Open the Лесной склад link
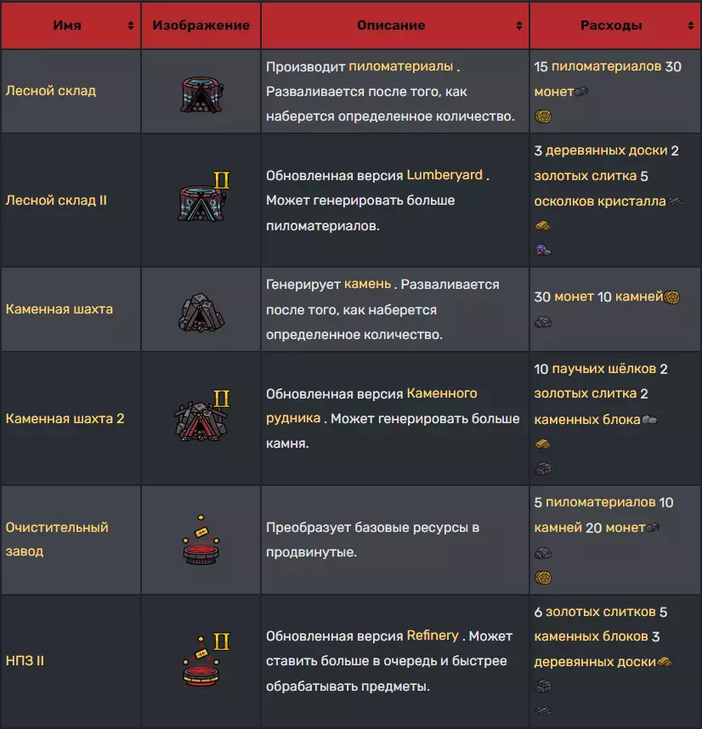702x729 pixels. pyautogui.click(x=51, y=91)
